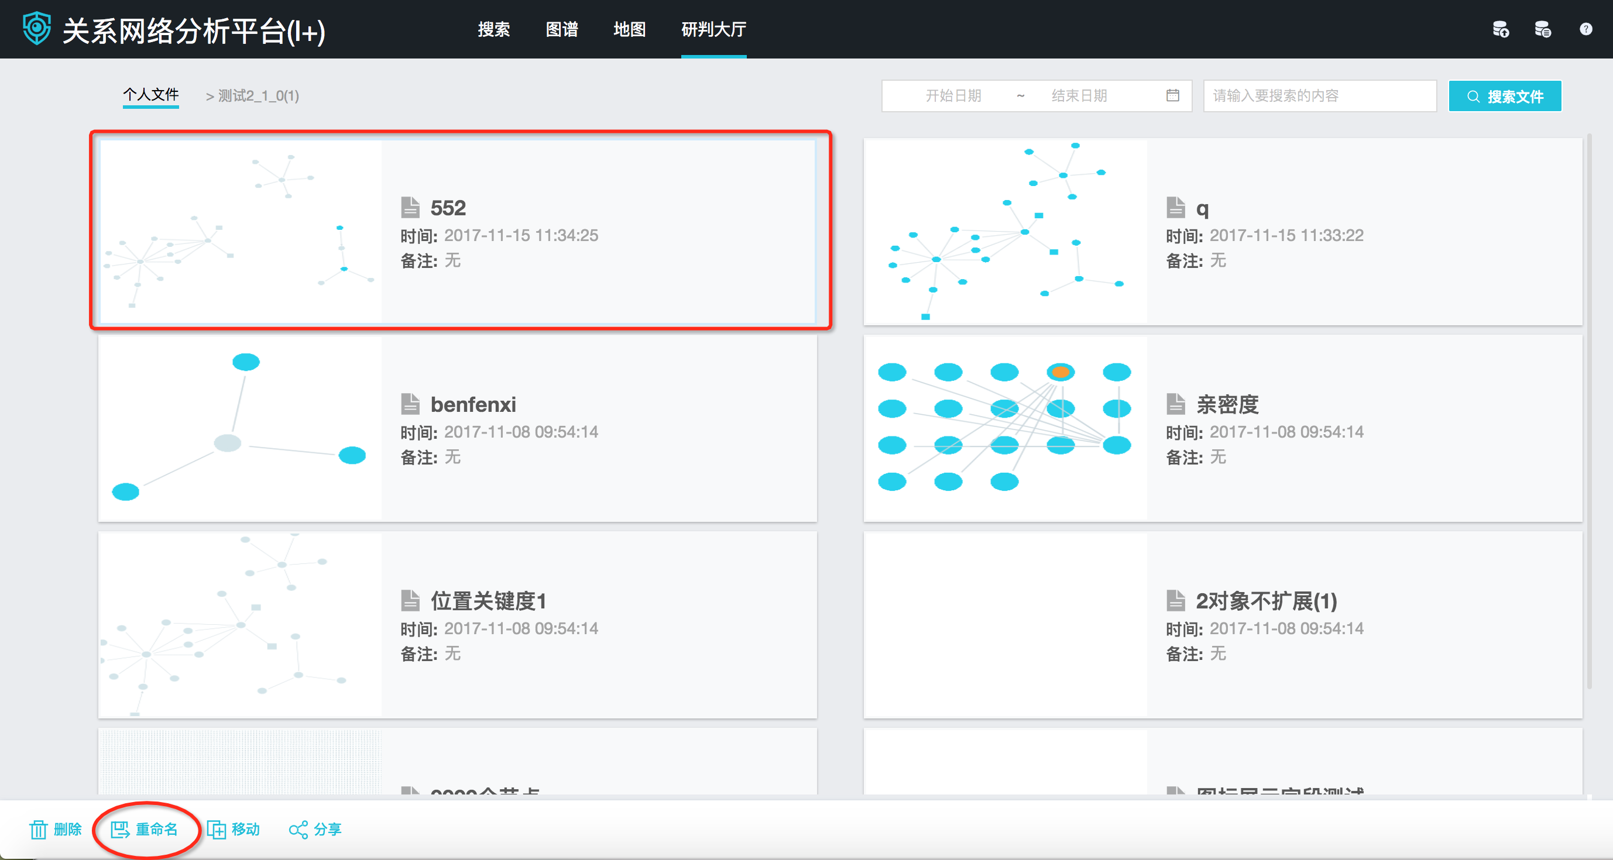Click the file icon beside 位置关键度1
Image resolution: width=1613 pixels, height=860 pixels.
coord(410,600)
